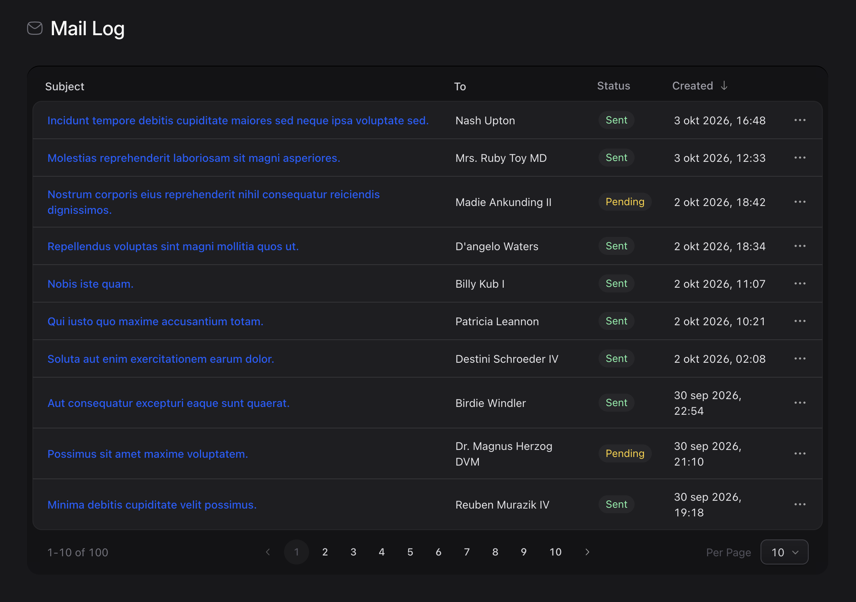Screen dimensions: 856x602
Task: Open 'Minima debitis cupiditate velit' mail link
Action: coord(152,505)
